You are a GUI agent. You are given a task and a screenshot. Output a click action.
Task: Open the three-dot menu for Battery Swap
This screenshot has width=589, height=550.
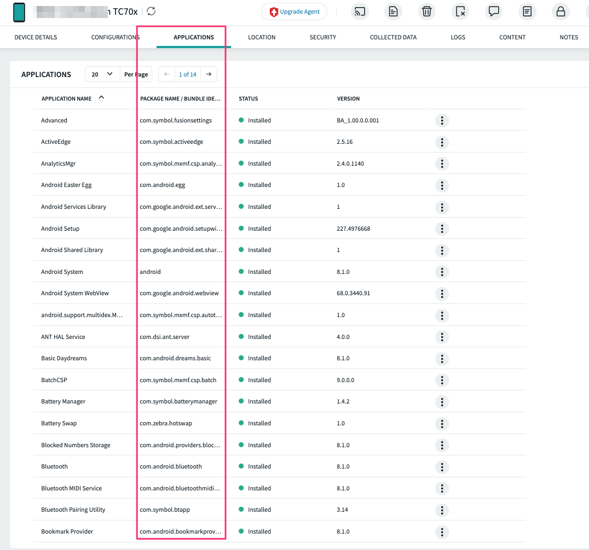(x=442, y=424)
